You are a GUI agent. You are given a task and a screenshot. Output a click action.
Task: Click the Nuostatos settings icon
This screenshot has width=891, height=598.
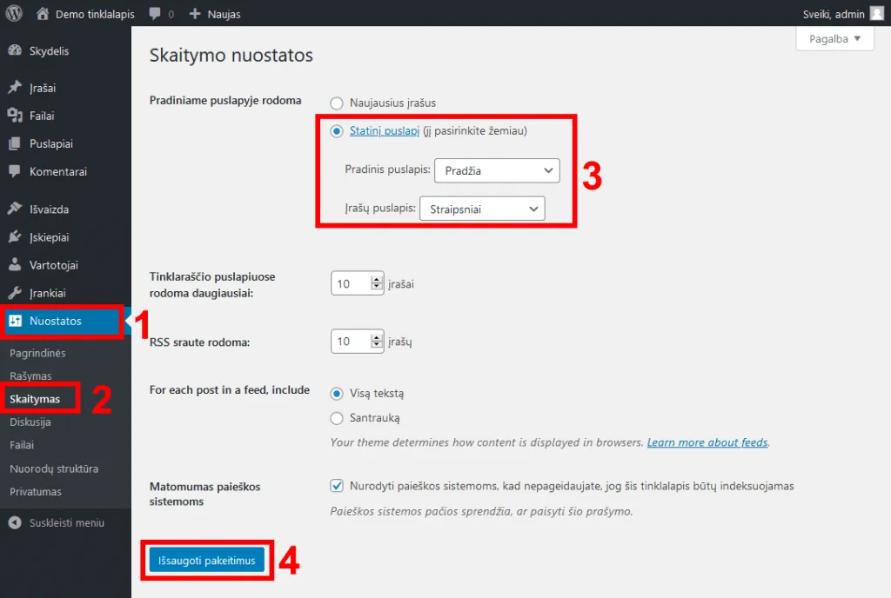pyautogui.click(x=15, y=321)
